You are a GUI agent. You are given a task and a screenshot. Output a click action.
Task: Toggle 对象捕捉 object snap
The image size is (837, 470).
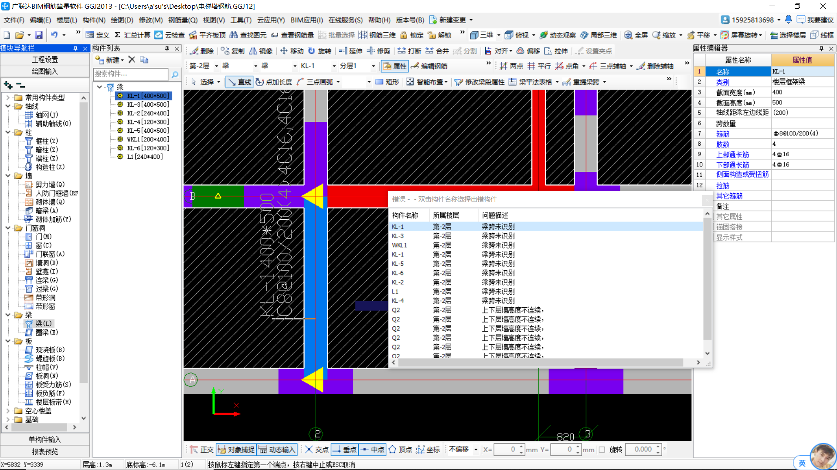[x=236, y=450]
